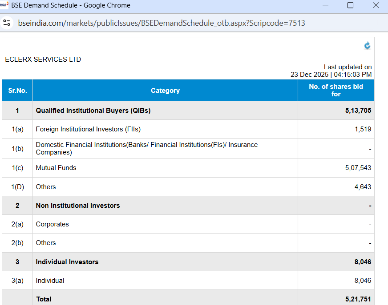Select Qualified Institutional Buyers (QIBs) row label

click(93, 111)
